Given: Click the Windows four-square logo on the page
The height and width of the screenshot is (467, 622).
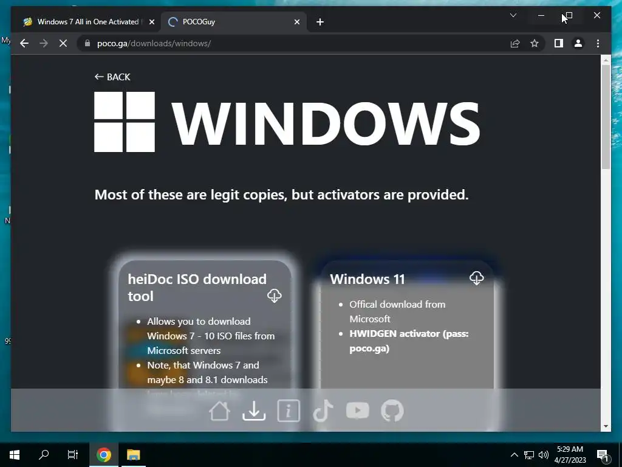Looking at the screenshot, I should [125, 122].
